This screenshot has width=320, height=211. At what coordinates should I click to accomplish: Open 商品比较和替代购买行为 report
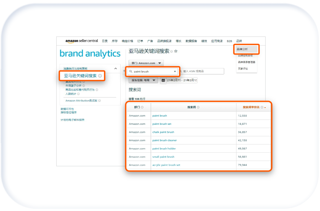(80, 90)
